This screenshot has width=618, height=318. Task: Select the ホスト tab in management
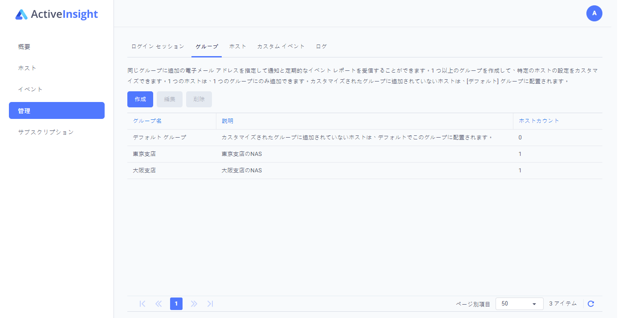click(x=238, y=46)
